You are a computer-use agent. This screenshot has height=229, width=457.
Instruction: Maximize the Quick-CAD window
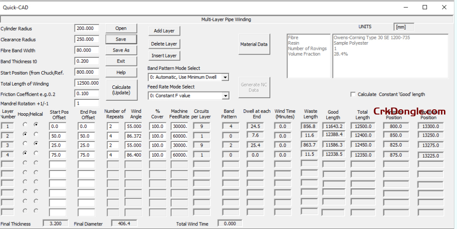[x=425, y=7]
